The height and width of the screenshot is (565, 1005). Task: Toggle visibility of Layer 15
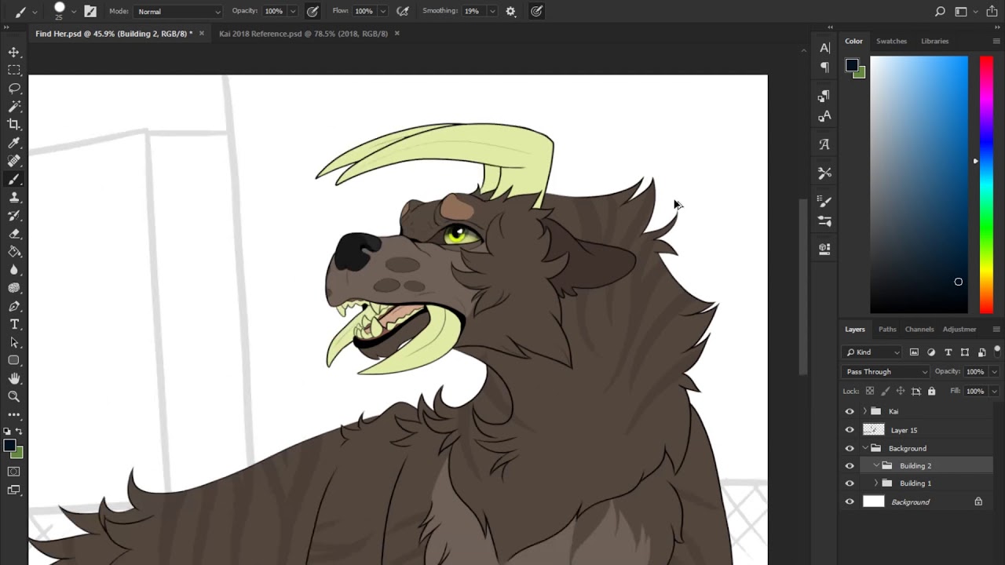click(850, 430)
